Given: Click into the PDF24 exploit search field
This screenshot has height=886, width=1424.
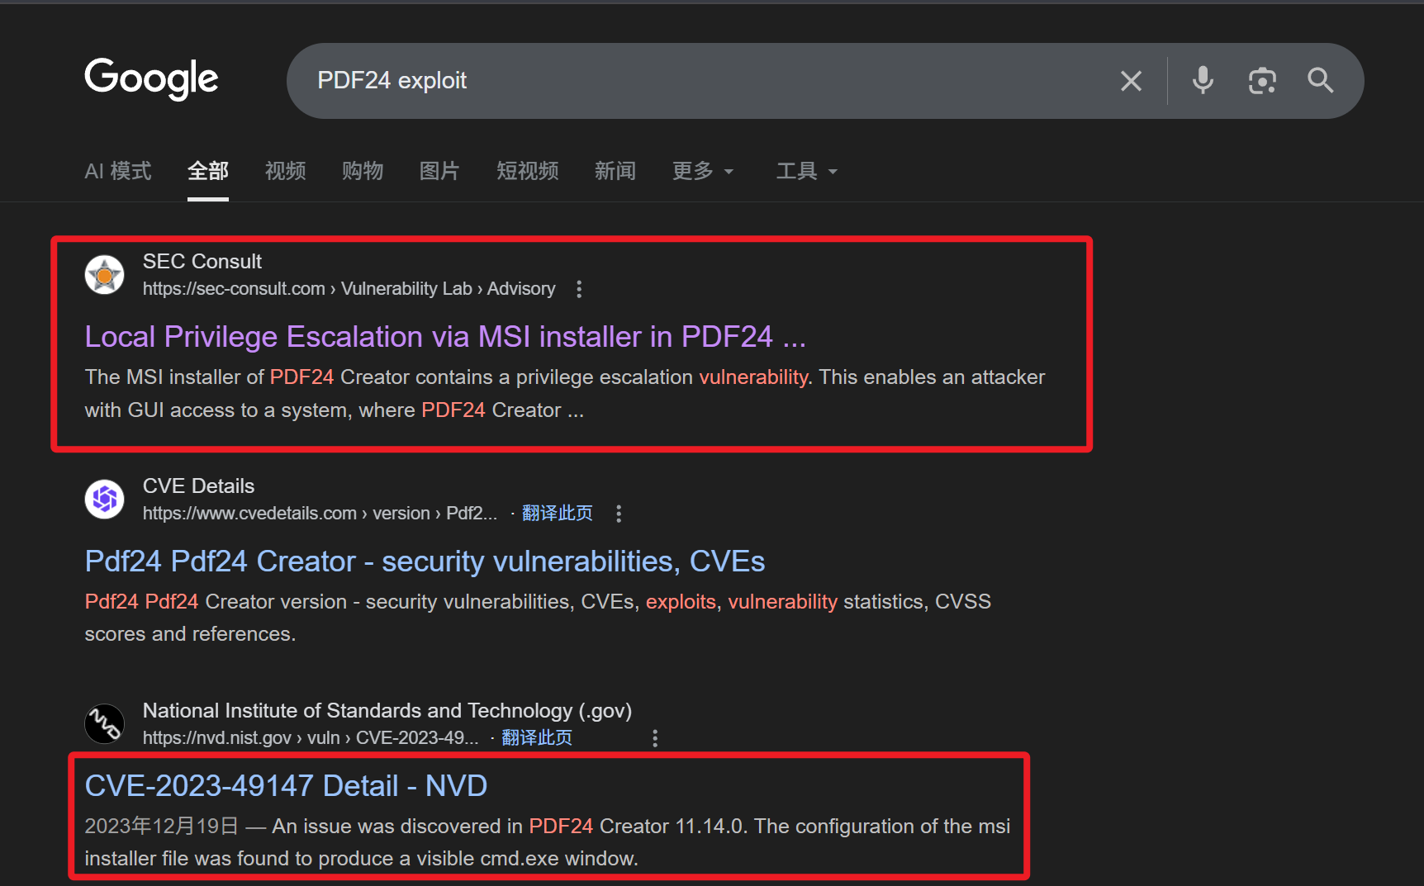Looking at the screenshot, I should click(x=702, y=81).
